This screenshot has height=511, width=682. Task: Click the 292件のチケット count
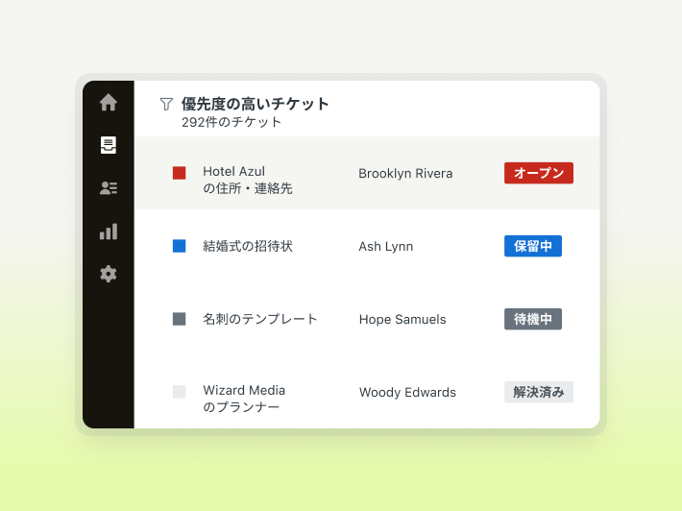tap(231, 122)
